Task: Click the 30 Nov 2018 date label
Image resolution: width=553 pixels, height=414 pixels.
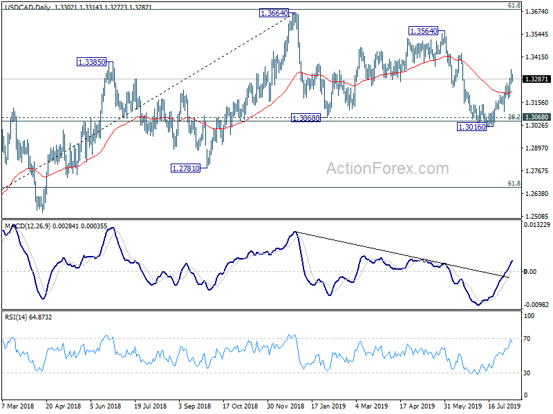Action: 285,406
